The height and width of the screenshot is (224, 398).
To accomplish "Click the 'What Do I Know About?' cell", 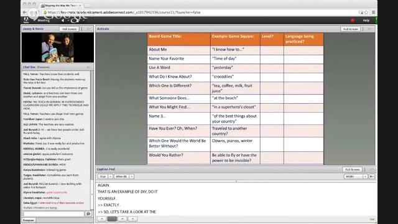I will [178, 77].
